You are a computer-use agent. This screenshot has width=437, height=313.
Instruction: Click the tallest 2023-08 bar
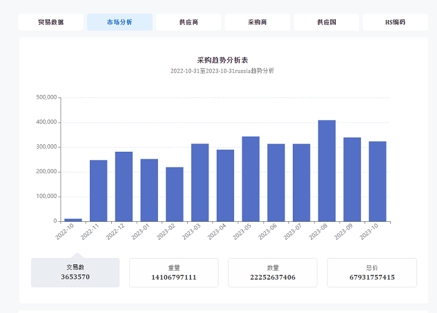click(x=327, y=171)
